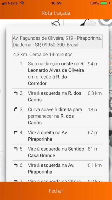Close the route panel with Fechar
Image resolution: width=112 pixels, height=200 pixels.
click(56, 191)
